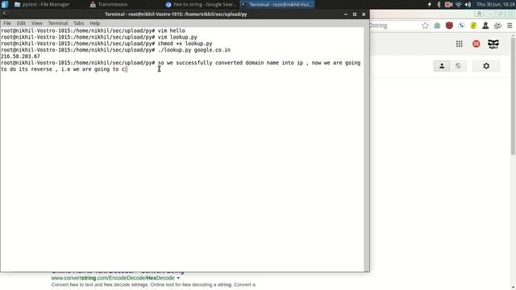
Task: Open the Terminal menu
Action: tap(58, 23)
